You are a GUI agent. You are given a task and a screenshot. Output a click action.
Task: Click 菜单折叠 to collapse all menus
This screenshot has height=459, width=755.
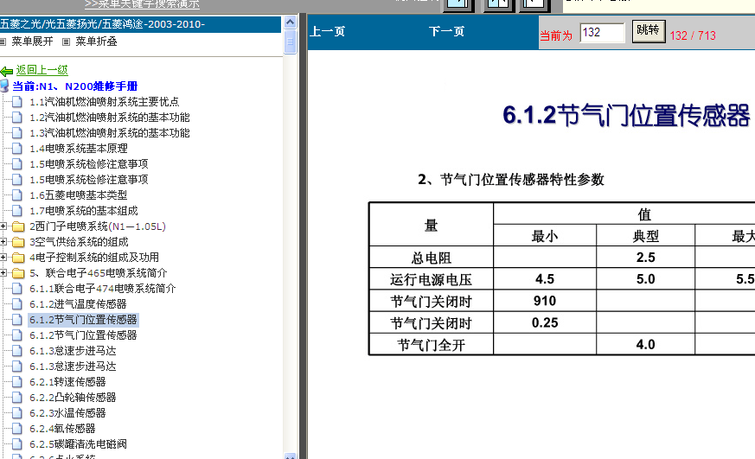(96, 41)
